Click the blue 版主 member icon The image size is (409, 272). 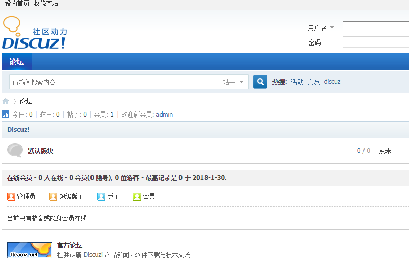(101, 196)
